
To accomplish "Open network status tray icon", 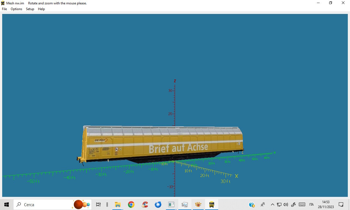I will point(279,205).
